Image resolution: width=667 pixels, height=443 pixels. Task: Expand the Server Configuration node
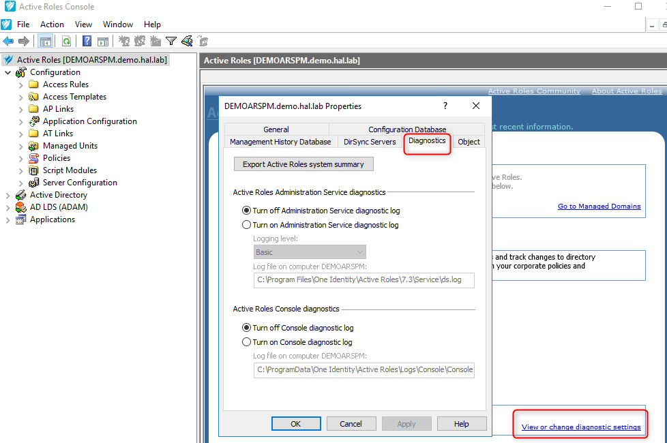click(x=21, y=183)
